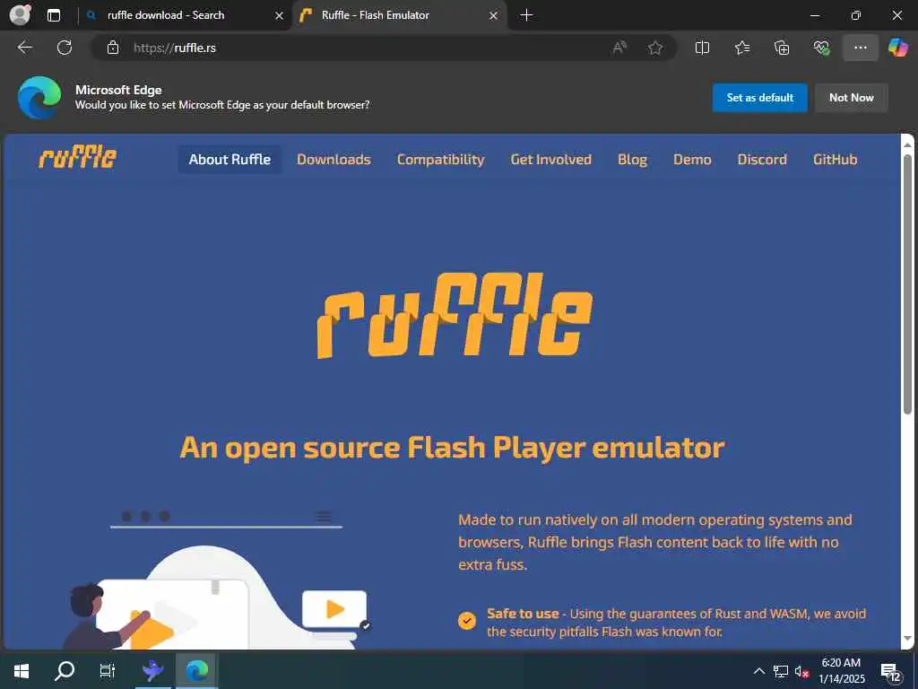Open the Favorites list icon
The image size is (918, 689).
[741, 48]
